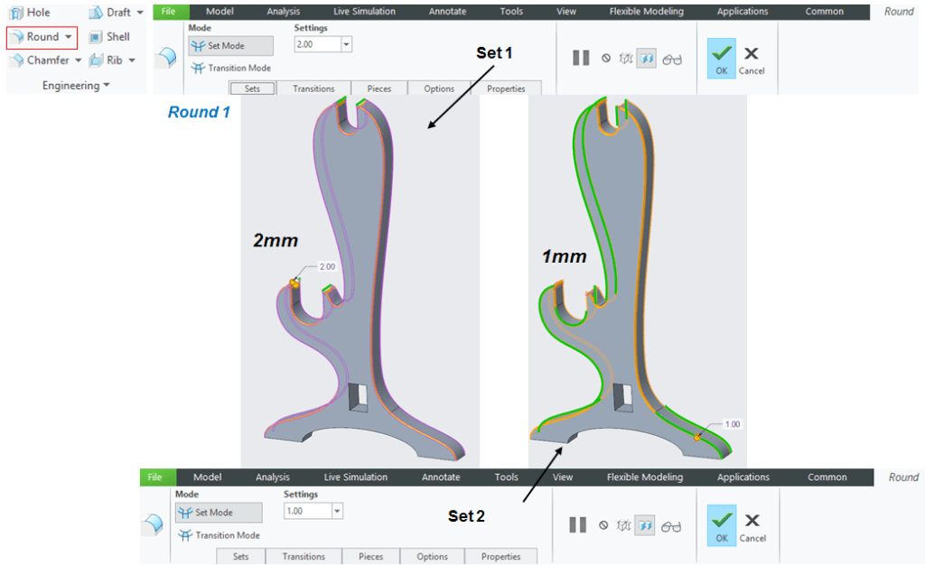This screenshot has width=925, height=565.
Task: Select the Rib tool icon
Action: tap(96, 60)
